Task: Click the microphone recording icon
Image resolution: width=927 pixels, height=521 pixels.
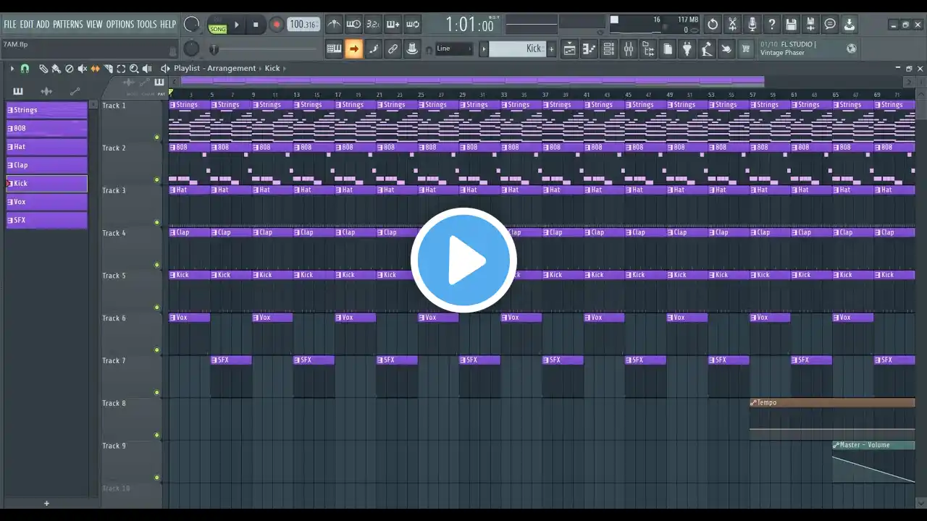Action: 752,25
